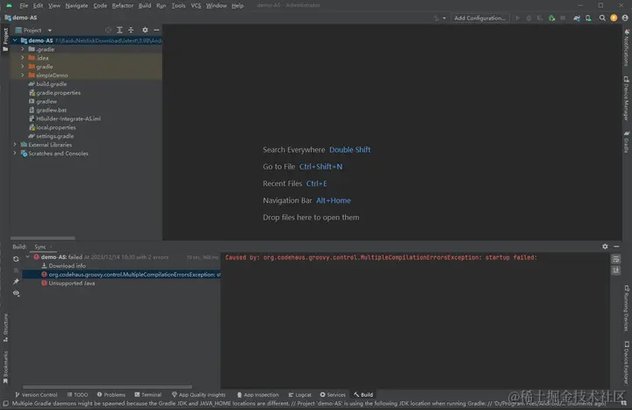Expand the gradle folder
Screen dimensions: 632x410
pos(23,67)
